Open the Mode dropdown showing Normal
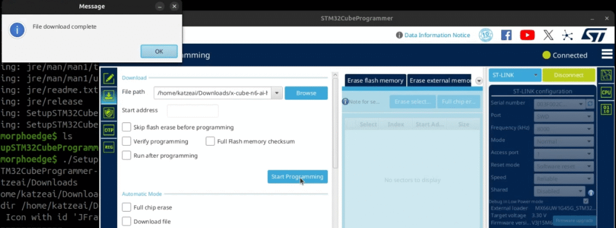The height and width of the screenshot is (228, 616). tap(563, 142)
